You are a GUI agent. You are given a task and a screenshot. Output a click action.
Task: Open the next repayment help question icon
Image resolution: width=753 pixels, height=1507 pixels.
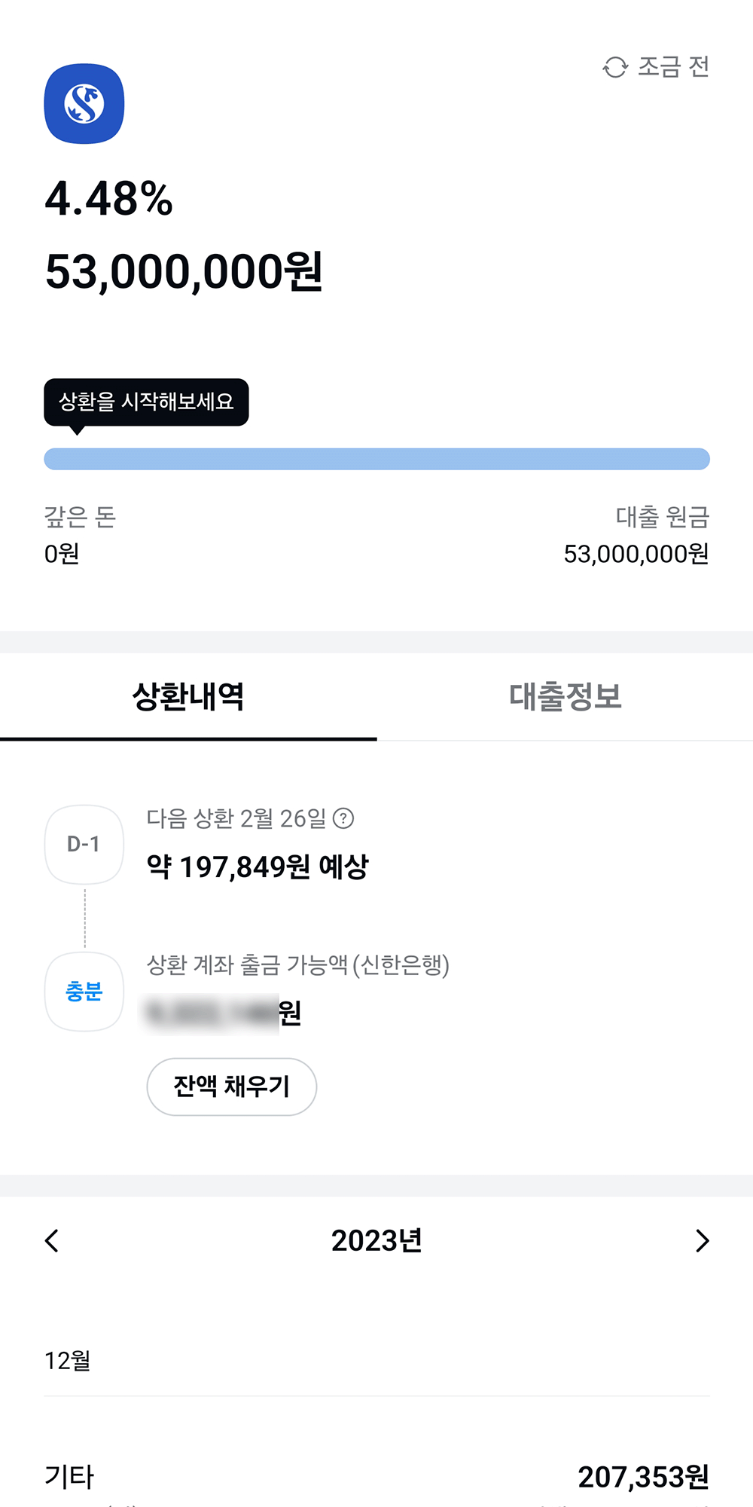click(343, 818)
